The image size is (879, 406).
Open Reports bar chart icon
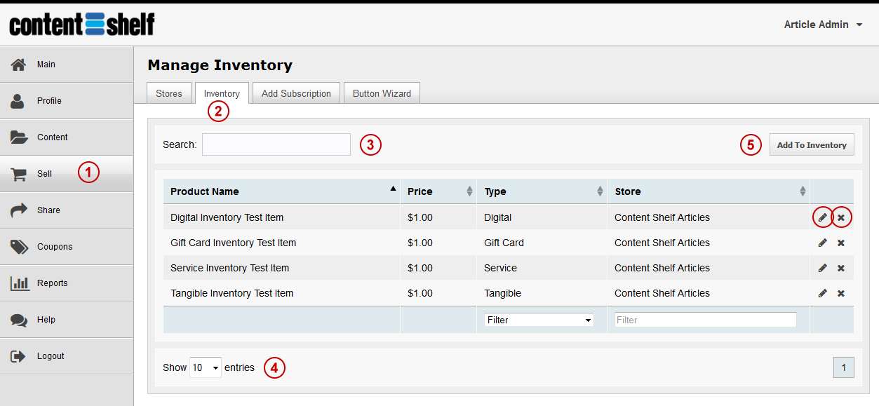[x=19, y=283]
